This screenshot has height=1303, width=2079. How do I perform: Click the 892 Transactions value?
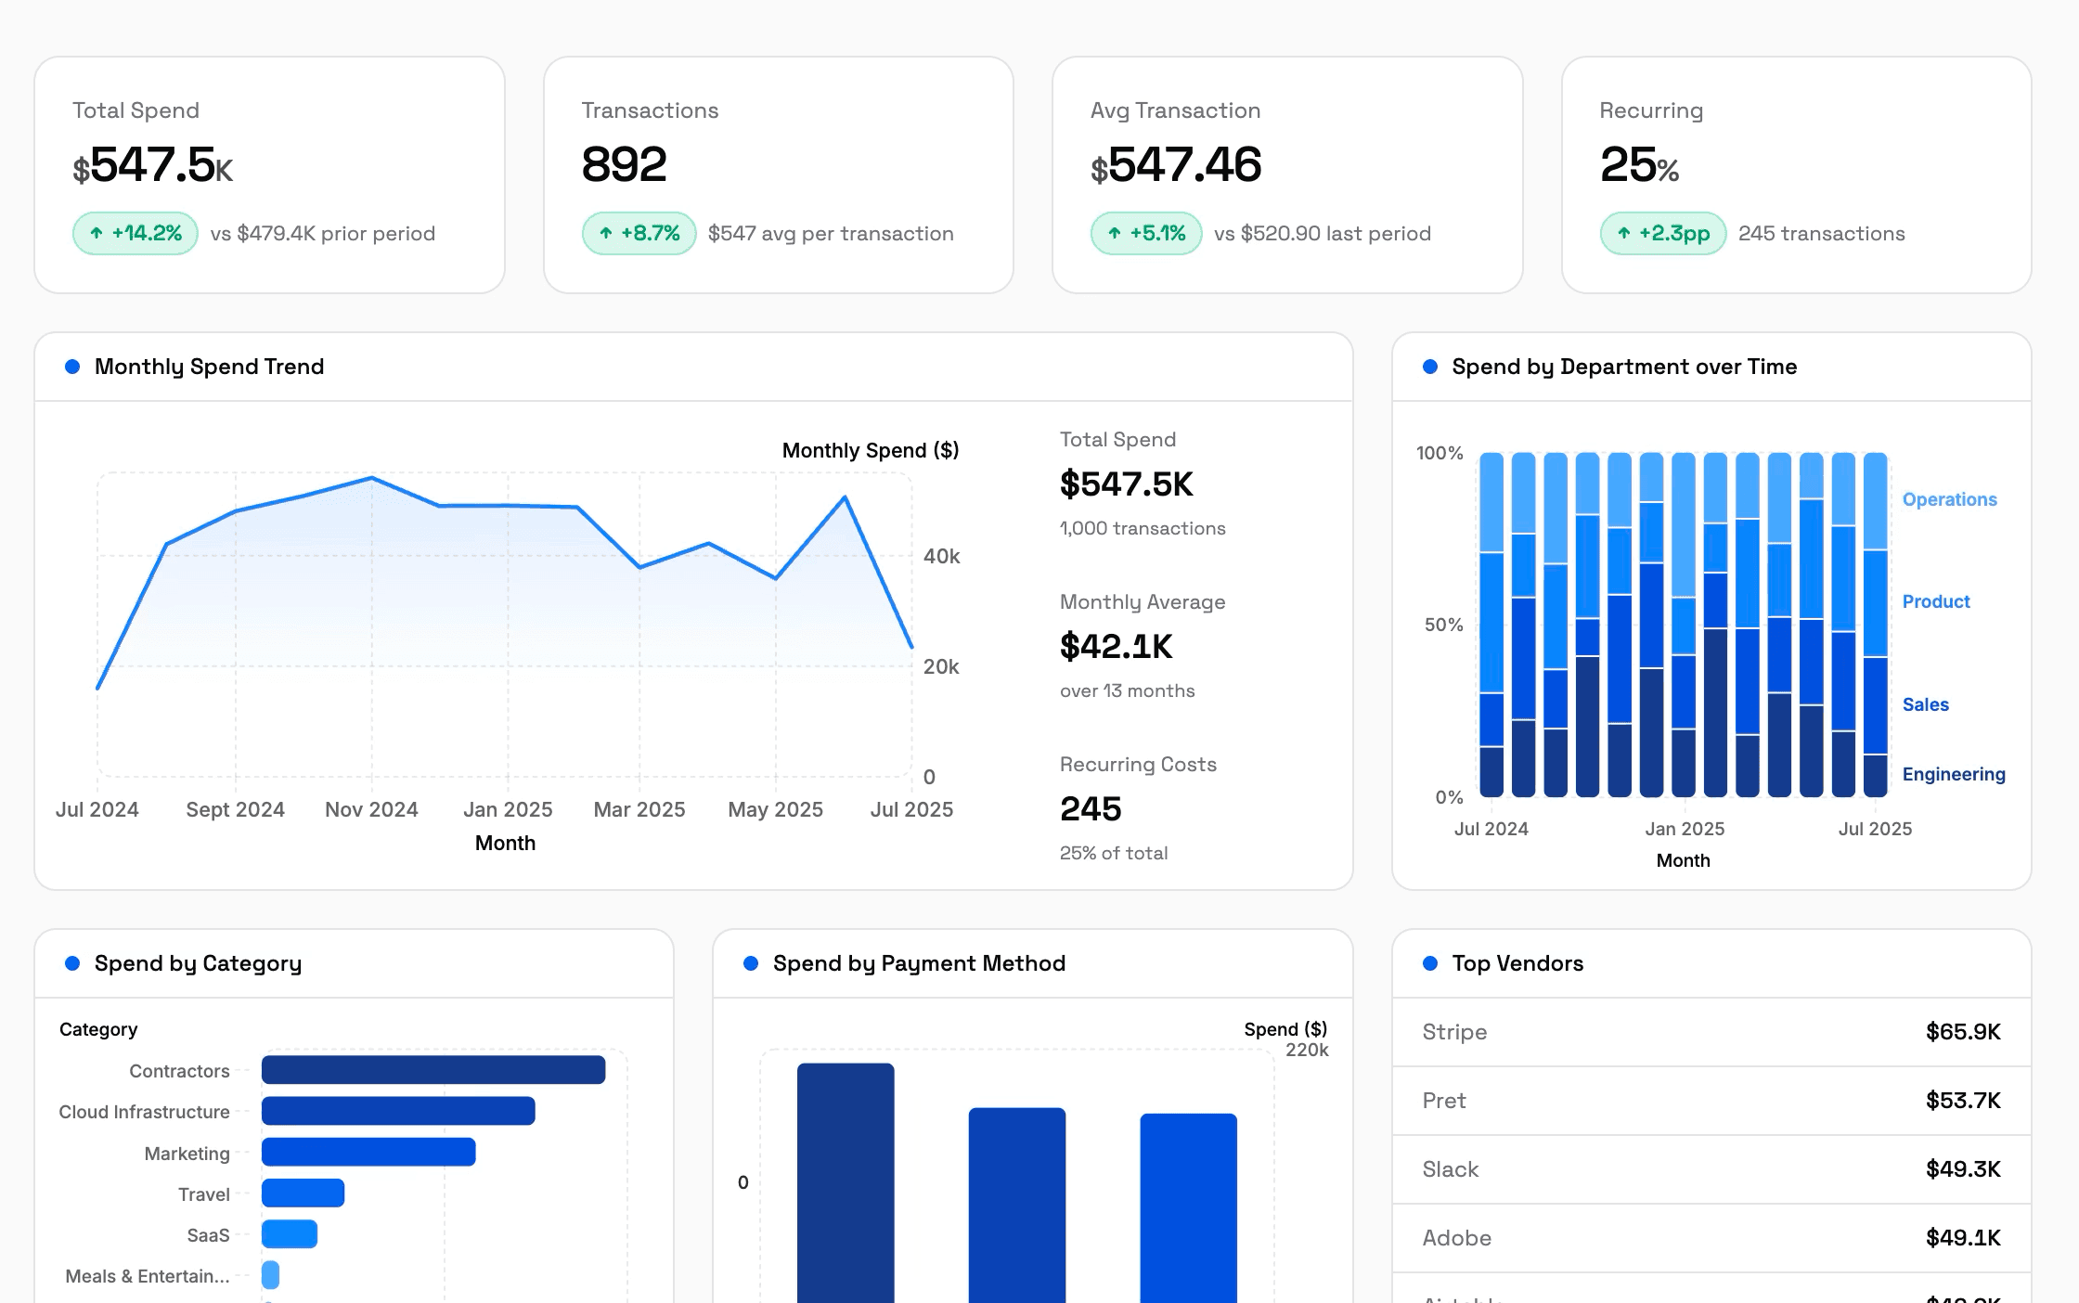coord(624,165)
